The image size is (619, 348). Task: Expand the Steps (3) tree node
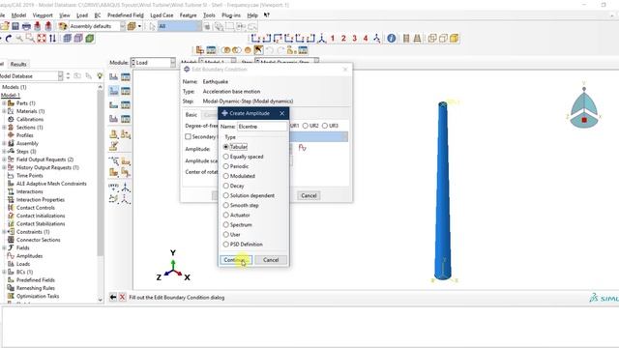[x=4, y=152]
